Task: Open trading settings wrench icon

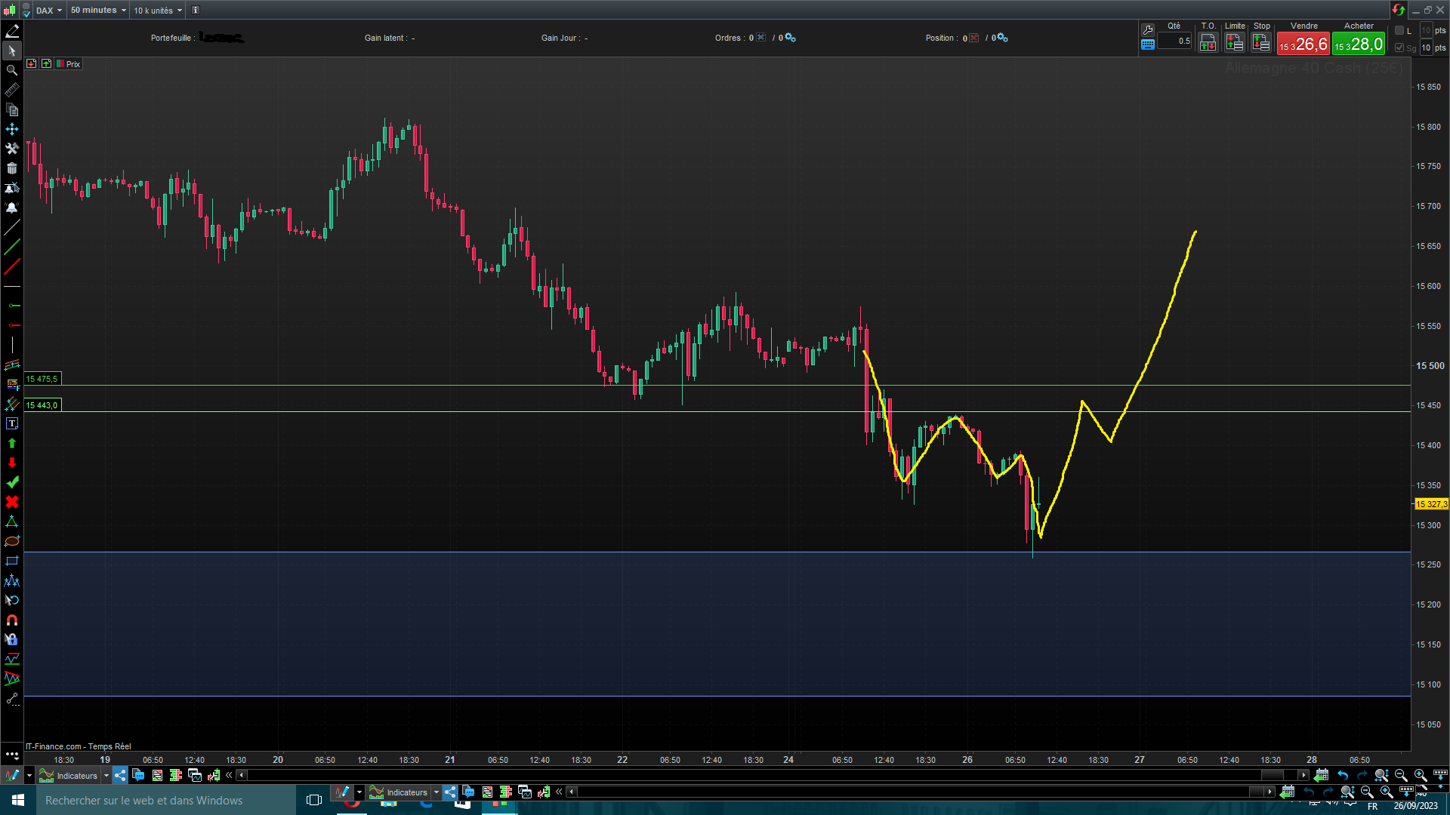Action: [x=1148, y=29]
